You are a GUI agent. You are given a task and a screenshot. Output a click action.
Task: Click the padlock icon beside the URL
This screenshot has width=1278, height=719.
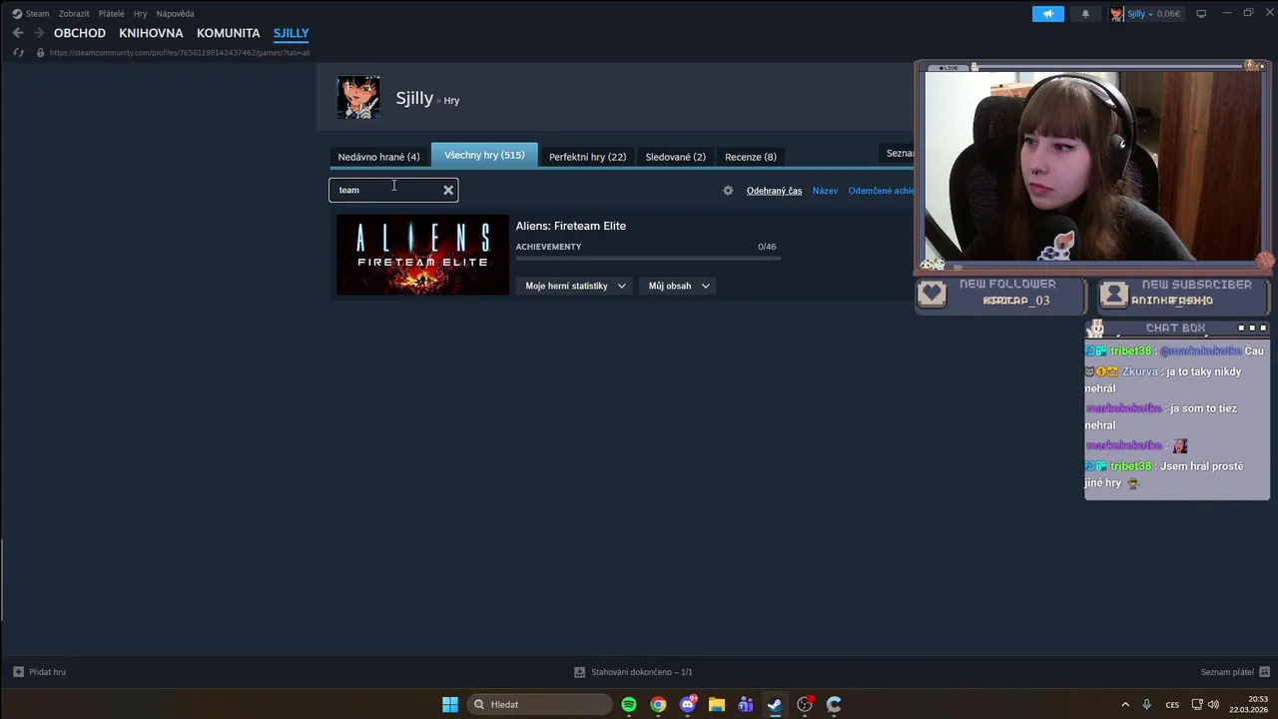tap(40, 52)
